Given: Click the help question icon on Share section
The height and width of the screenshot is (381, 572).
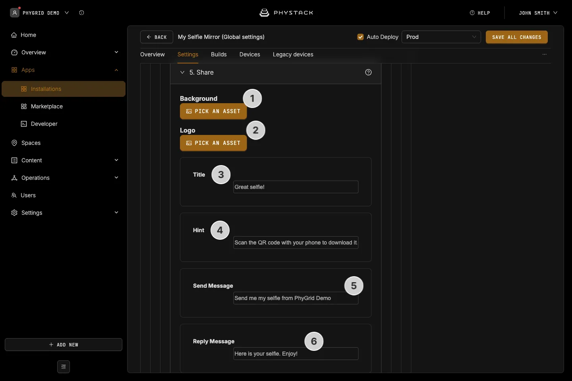Looking at the screenshot, I should pos(368,72).
